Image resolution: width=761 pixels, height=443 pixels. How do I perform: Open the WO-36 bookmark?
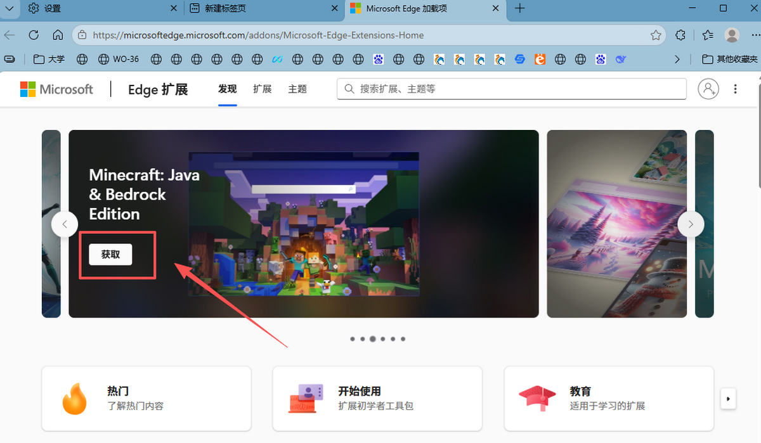(119, 59)
